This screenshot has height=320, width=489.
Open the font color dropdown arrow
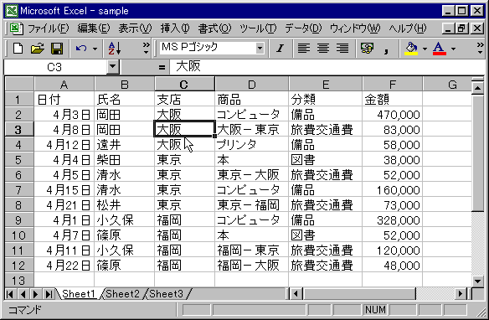click(x=453, y=49)
